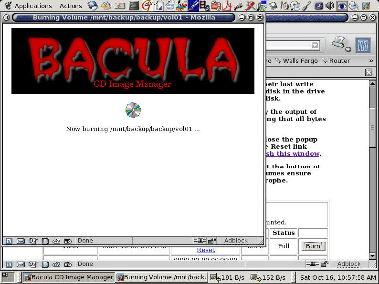Expand the URL bar history dropdown
This screenshot has height=284, width=379.
(315, 45)
